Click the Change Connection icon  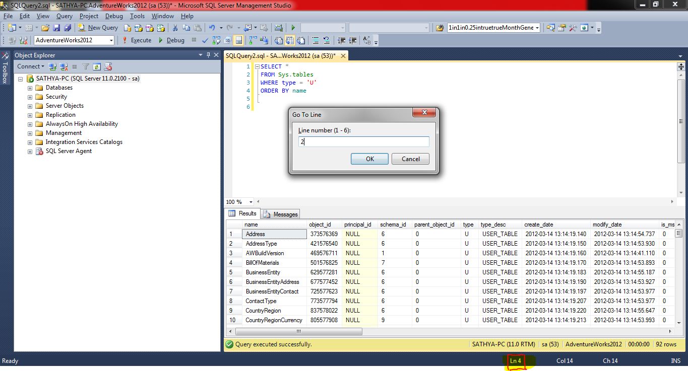(x=23, y=40)
